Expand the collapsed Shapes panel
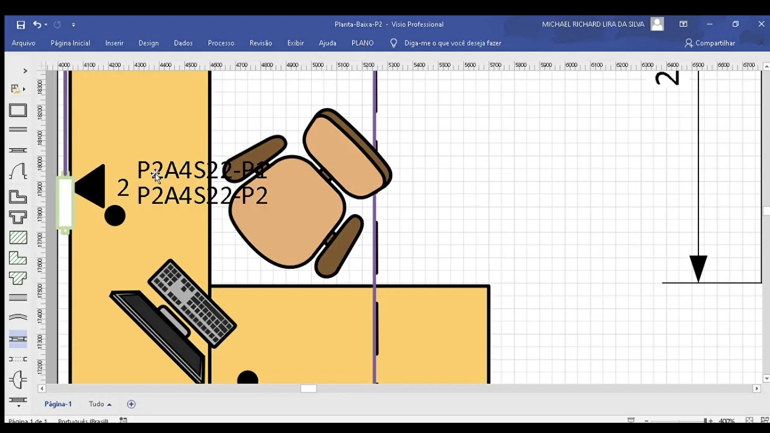The image size is (770, 433). [25, 71]
